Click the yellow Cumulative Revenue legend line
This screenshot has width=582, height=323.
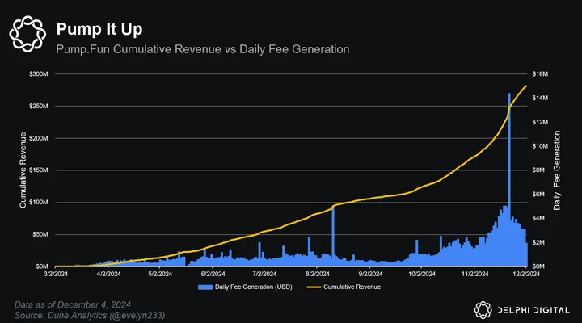pos(314,287)
